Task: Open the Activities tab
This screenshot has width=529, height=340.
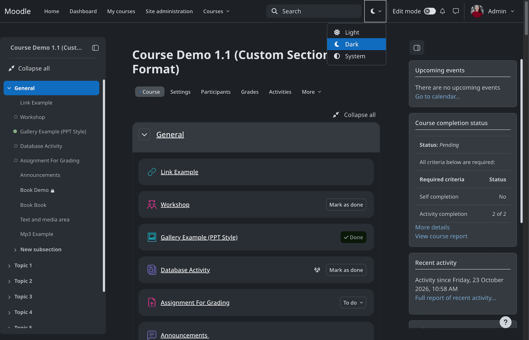Action: 280,92
